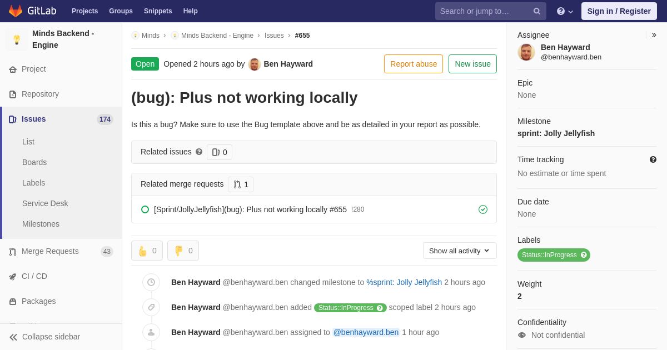Click the Project home icon in sidebar

click(x=13, y=69)
